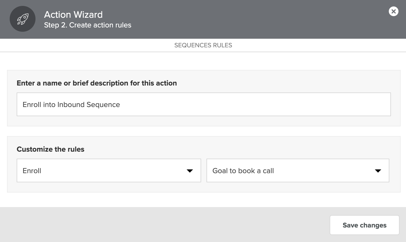Click the rocket icon in the wizard header
The image size is (406, 242).
[23, 19]
